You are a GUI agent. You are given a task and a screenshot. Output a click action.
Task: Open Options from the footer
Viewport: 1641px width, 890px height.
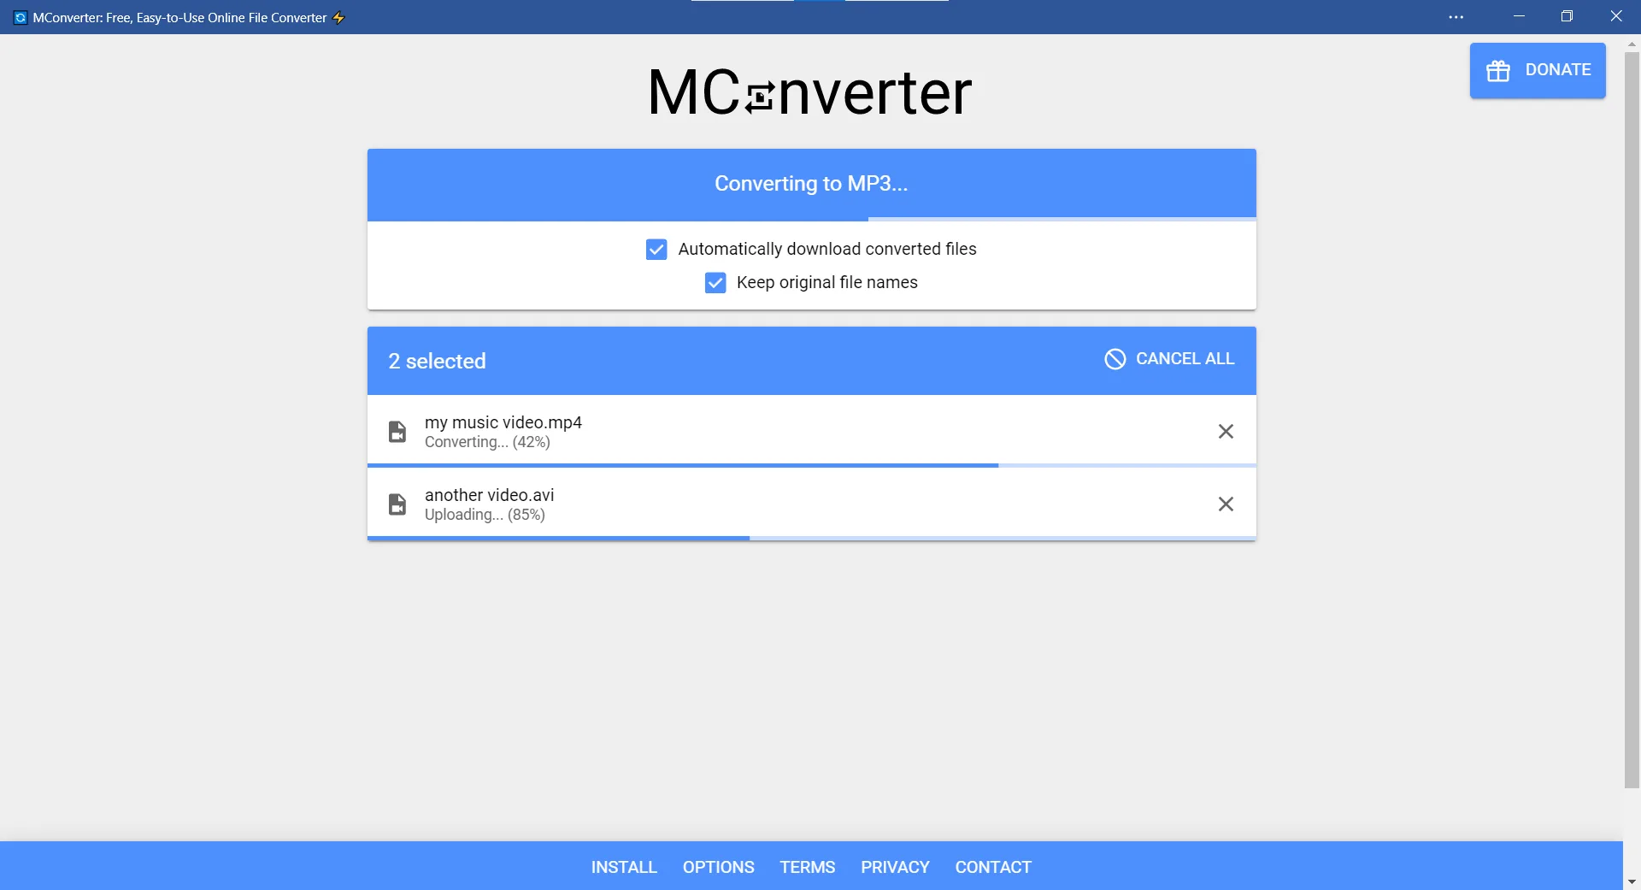pos(718,867)
